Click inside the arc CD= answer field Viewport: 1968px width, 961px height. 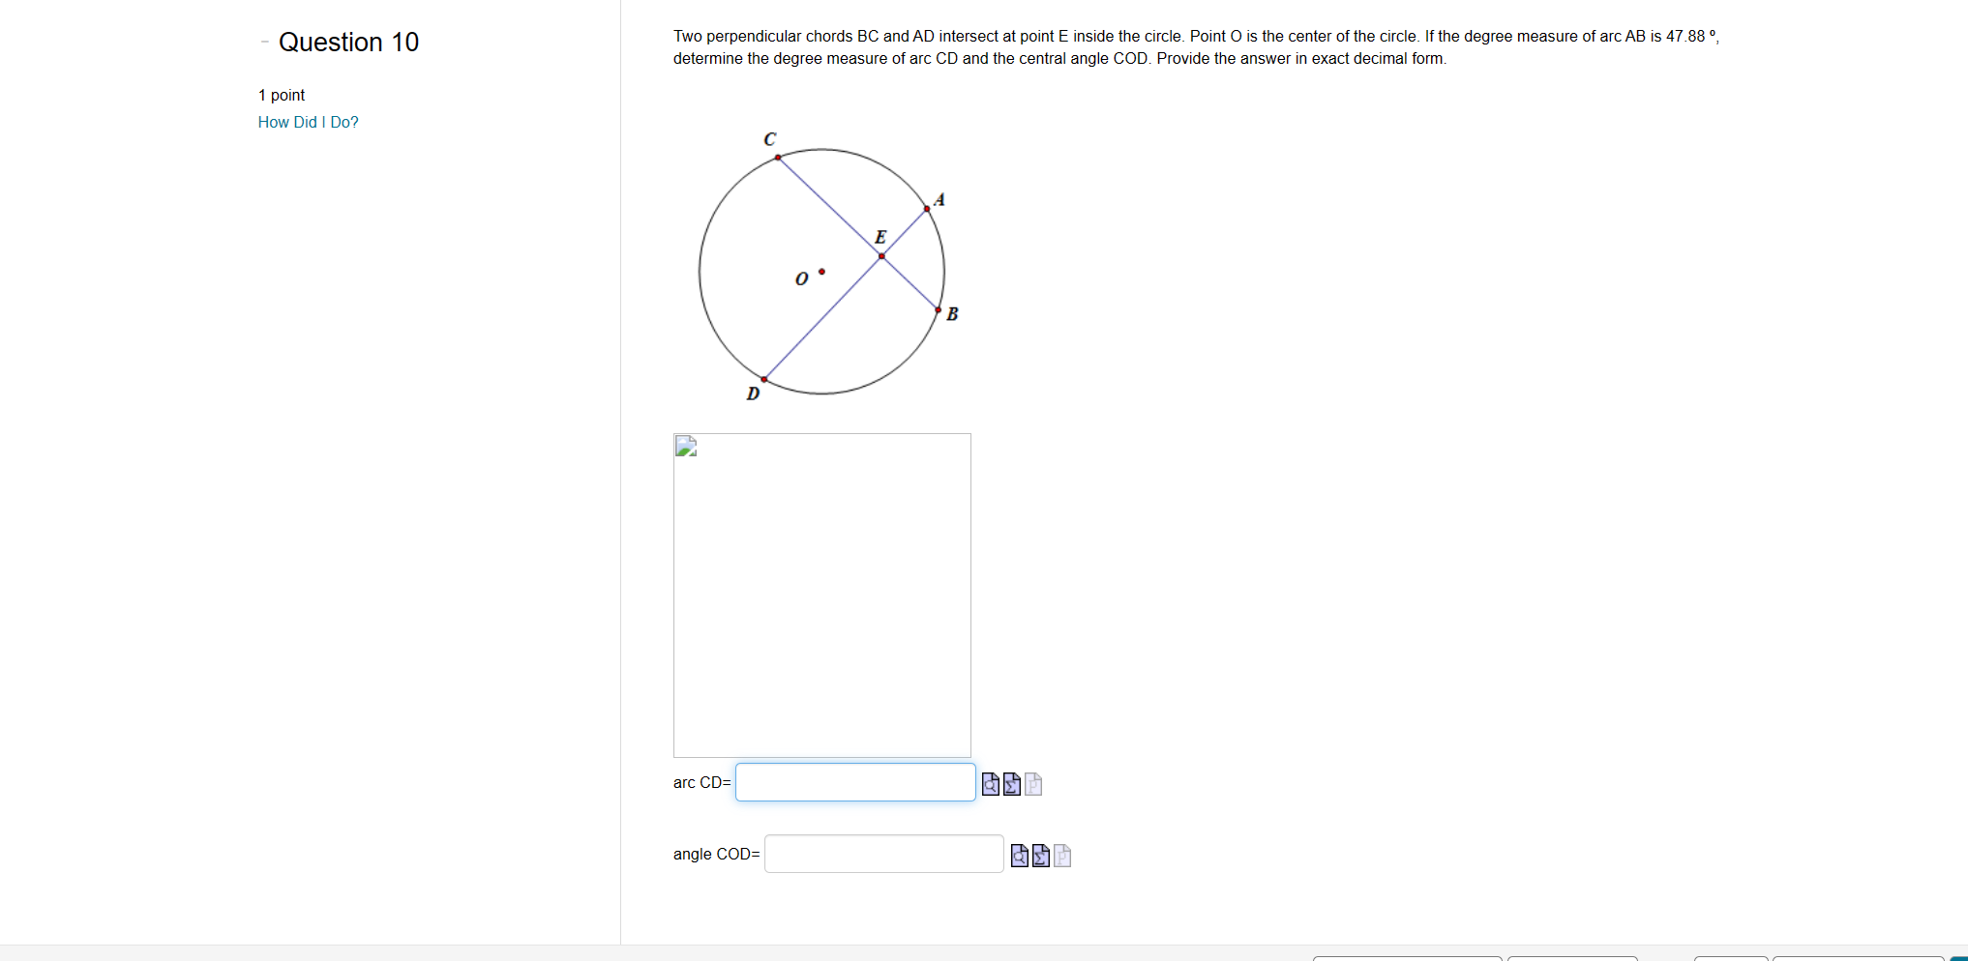click(x=854, y=782)
